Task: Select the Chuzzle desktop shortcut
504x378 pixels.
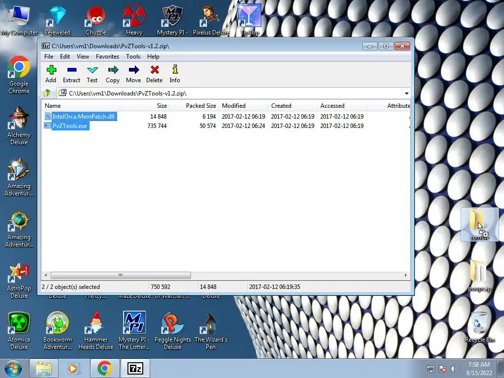Action: pyautogui.click(x=96, y=20)
